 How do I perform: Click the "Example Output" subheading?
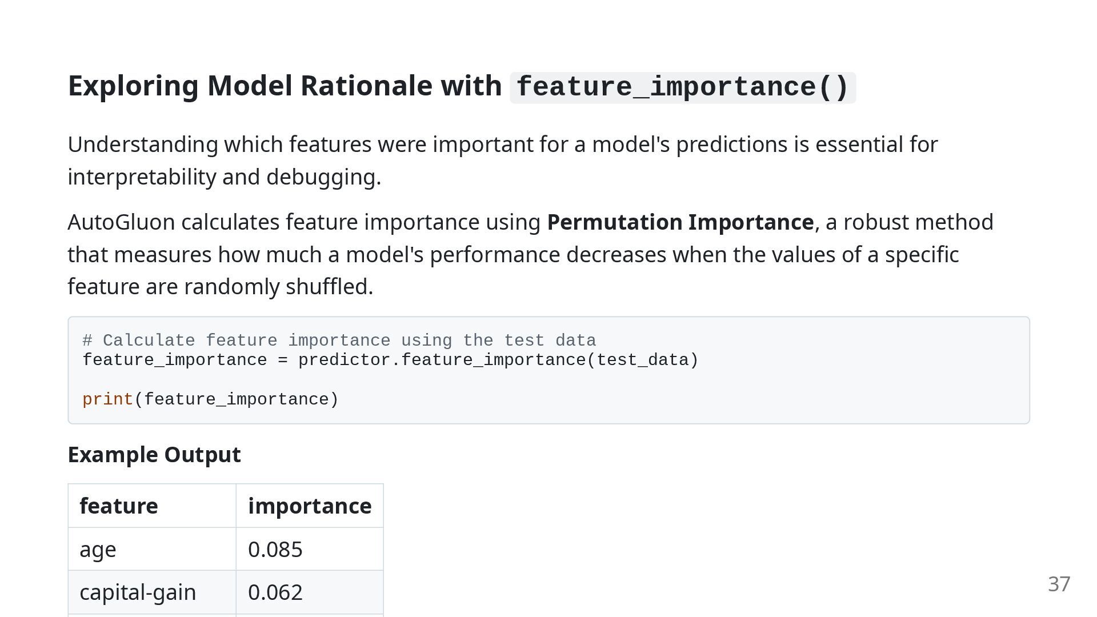154,455
